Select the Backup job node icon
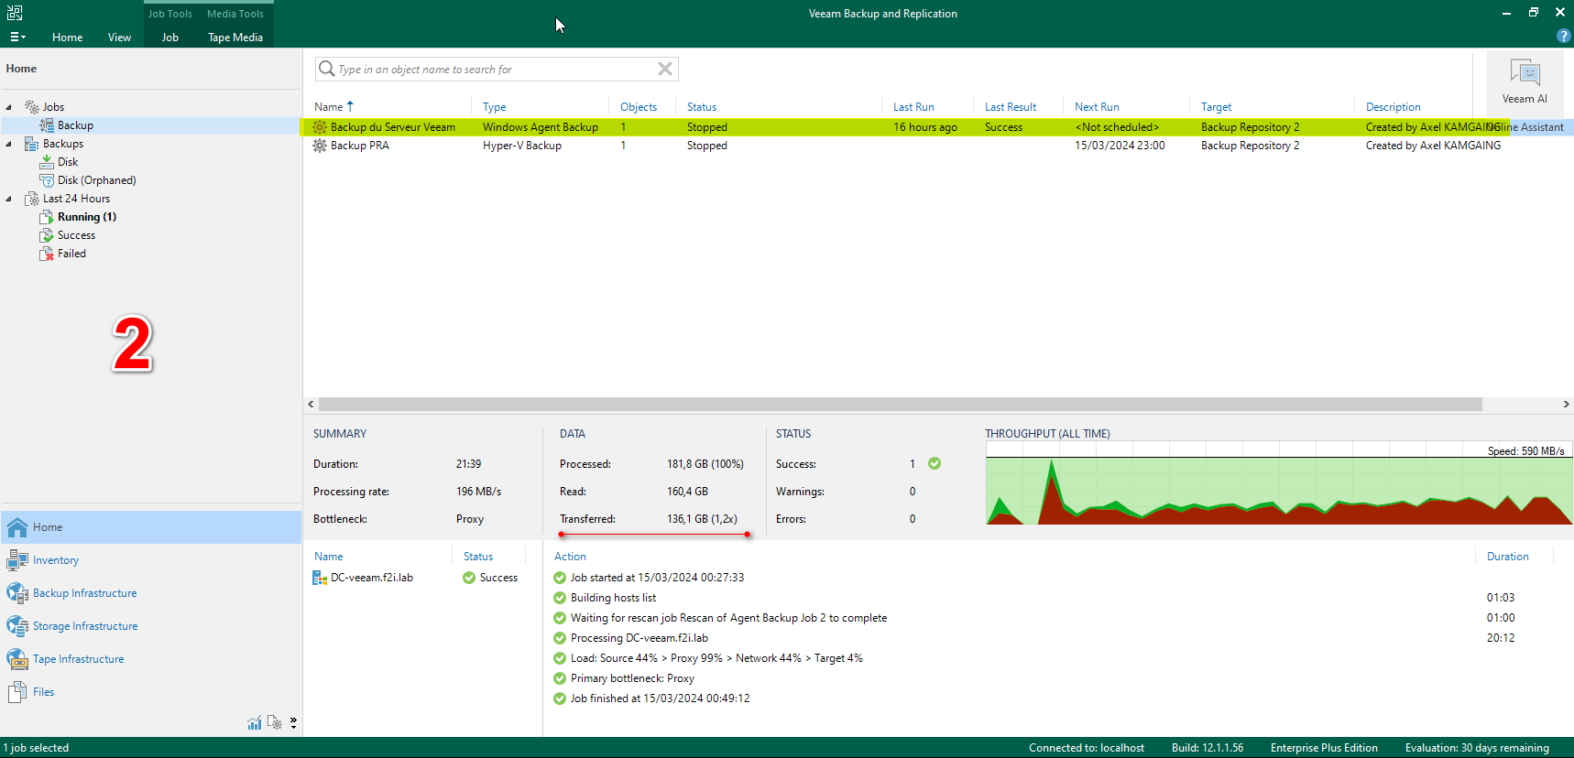1574x758 pixels. pos(47,125)
